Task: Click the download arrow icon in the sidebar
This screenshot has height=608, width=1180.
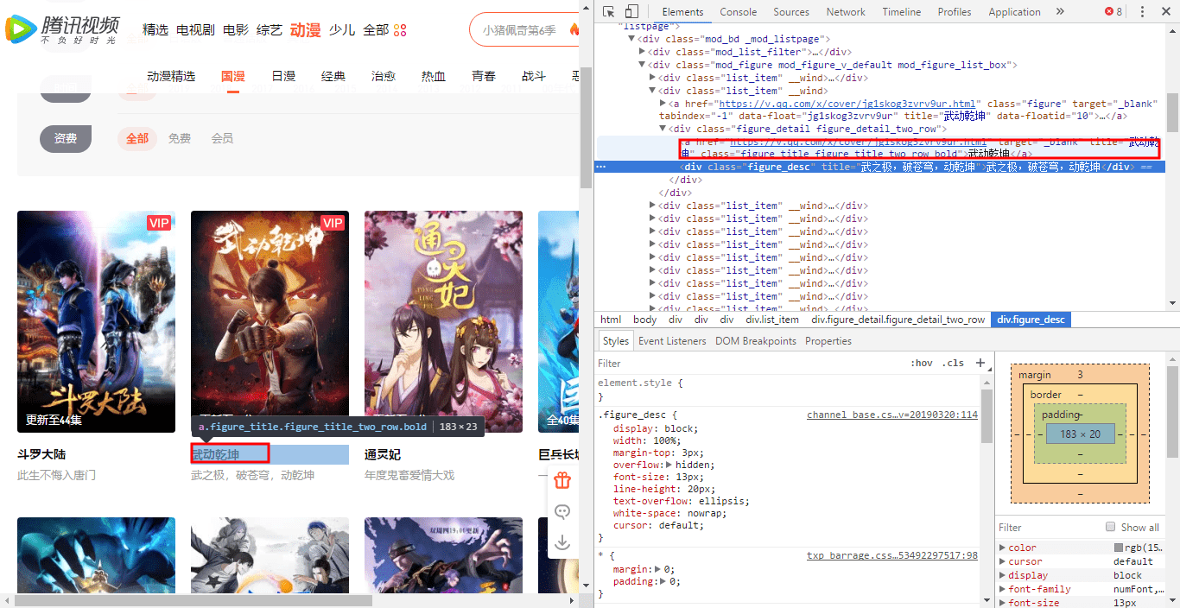Action: [x=562, y=541]
